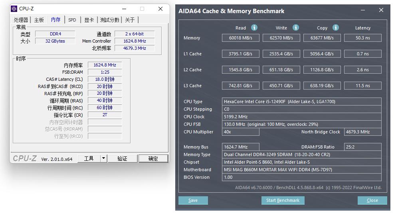Click the L3 Cache Read value 742.81 GB/s

(241, 86)
